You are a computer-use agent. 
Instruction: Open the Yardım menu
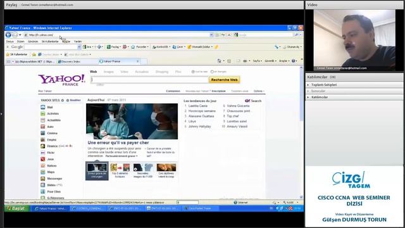point(78,41)
